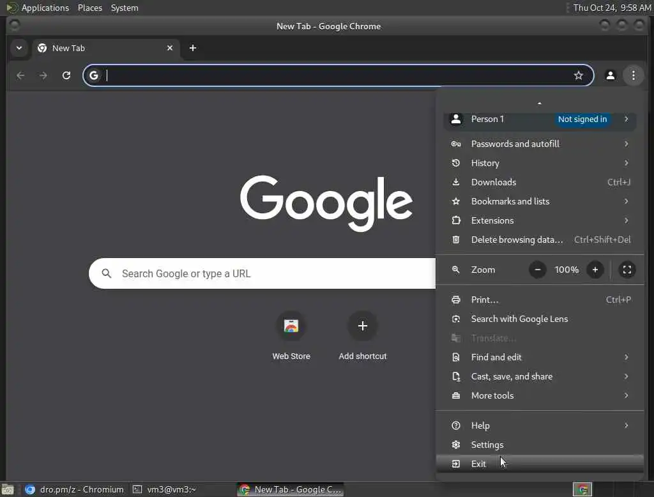Click the forward navigation arrow
Image resolution: width=654 pixels, height=497 pixels.
pyautogui.click(x=43, y=75)
